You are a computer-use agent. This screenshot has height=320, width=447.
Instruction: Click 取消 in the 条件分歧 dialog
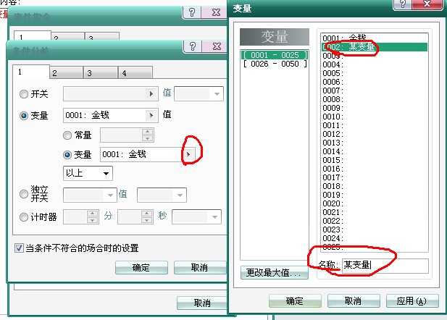click(200, 268)
